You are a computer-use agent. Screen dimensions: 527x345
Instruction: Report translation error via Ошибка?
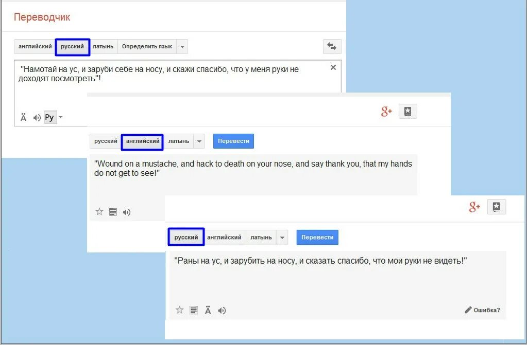coord(483,310)
